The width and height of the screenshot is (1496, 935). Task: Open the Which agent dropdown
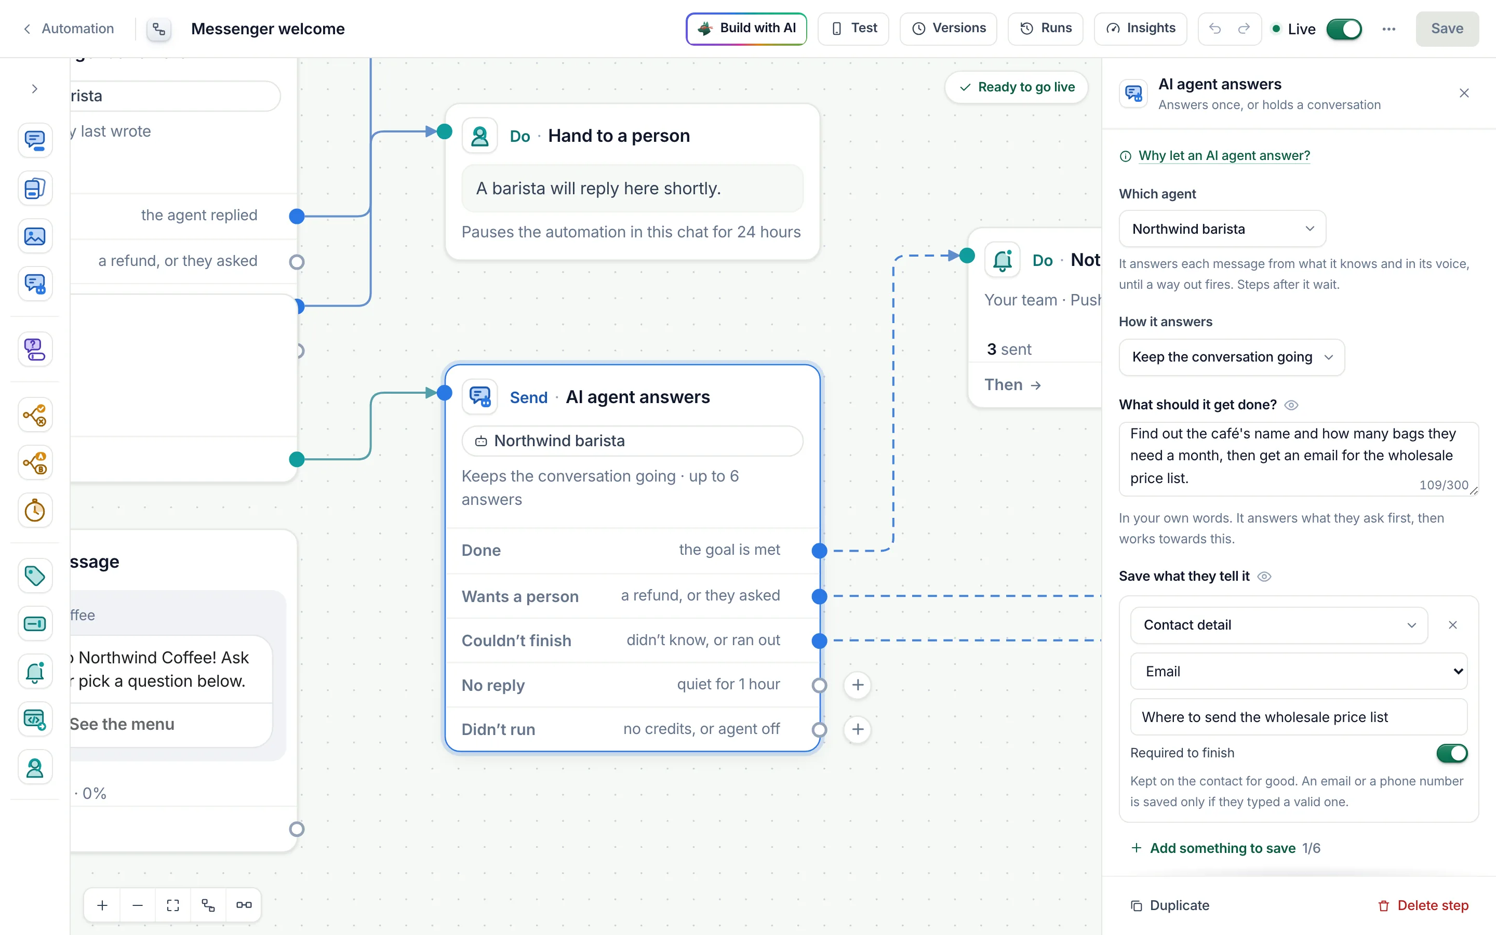click(x=1222, y=229)
